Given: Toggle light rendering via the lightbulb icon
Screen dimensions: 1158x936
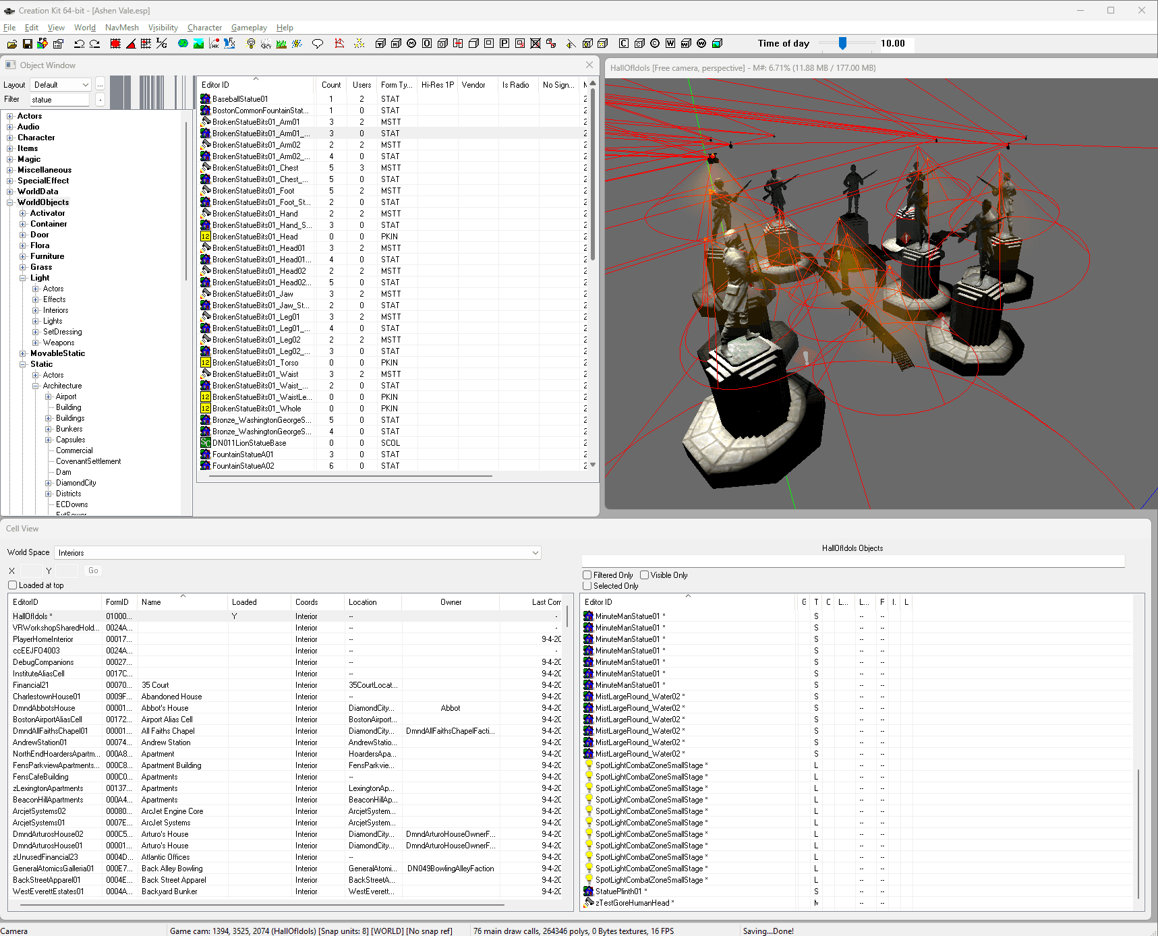Looking at the screenshot, I should point(250,43).
